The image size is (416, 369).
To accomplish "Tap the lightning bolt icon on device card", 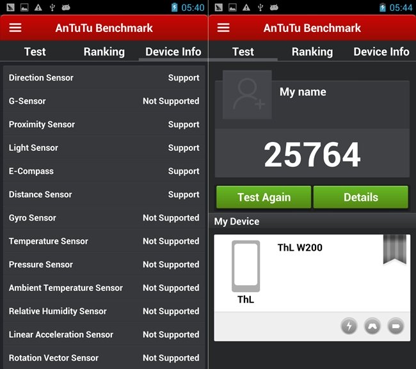I will [x=349, y=326].
